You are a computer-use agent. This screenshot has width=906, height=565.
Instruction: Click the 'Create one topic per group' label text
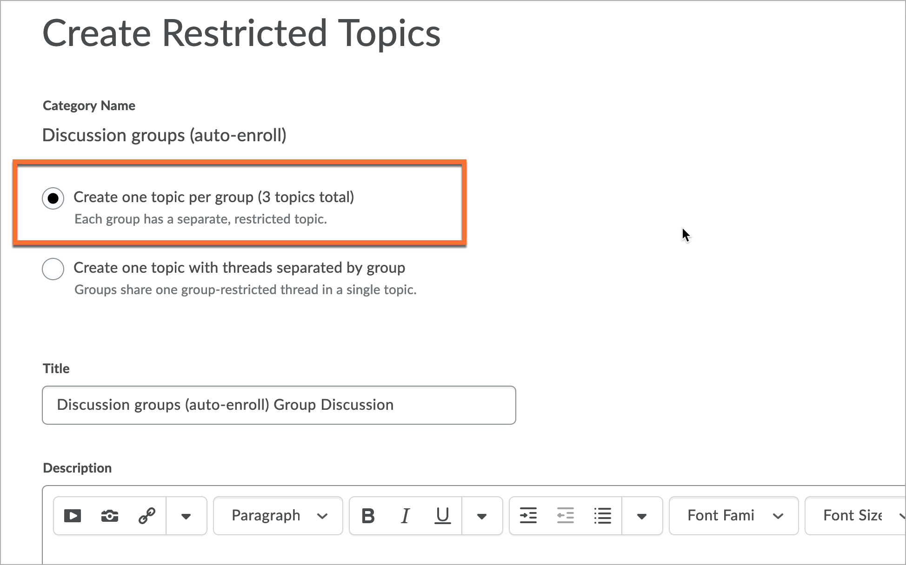(x=214, y=197)
